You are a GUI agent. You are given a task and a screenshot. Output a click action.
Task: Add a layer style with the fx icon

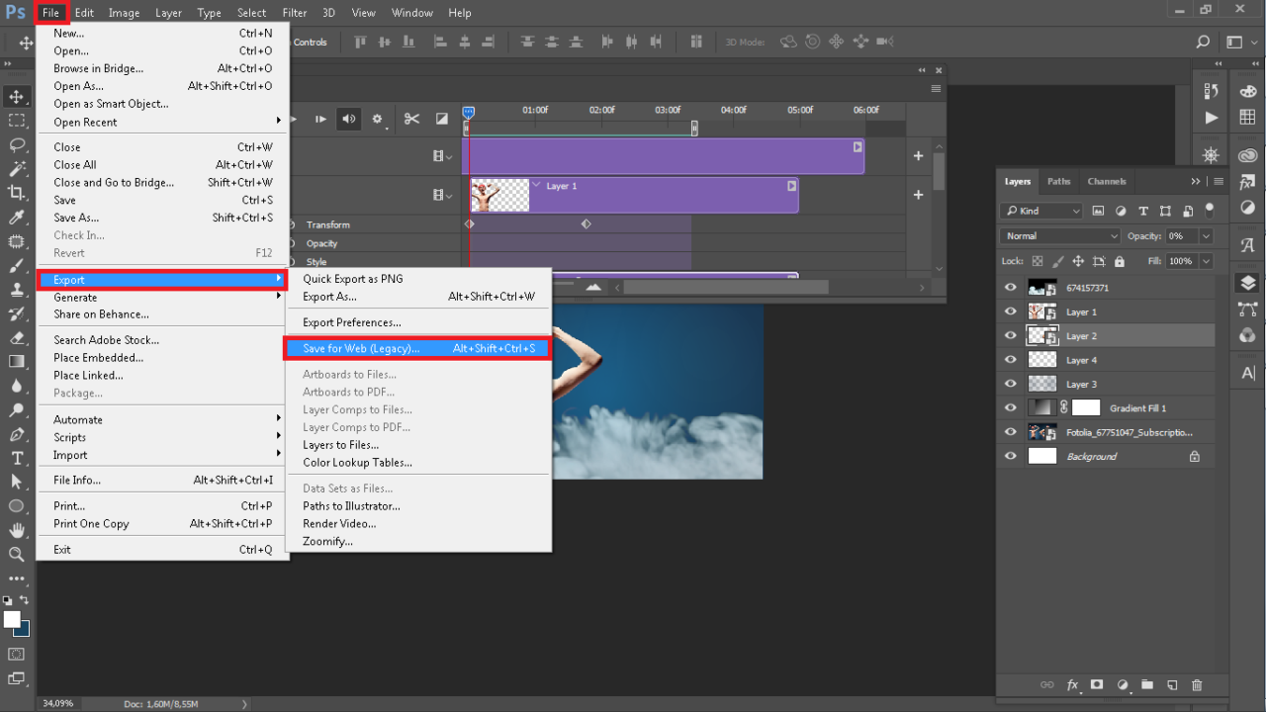1072,685
